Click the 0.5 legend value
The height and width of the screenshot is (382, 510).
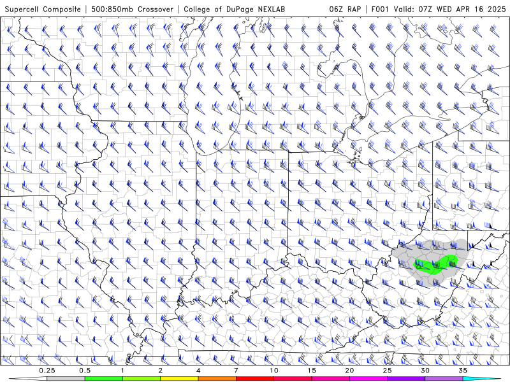(x=85, y=371)
